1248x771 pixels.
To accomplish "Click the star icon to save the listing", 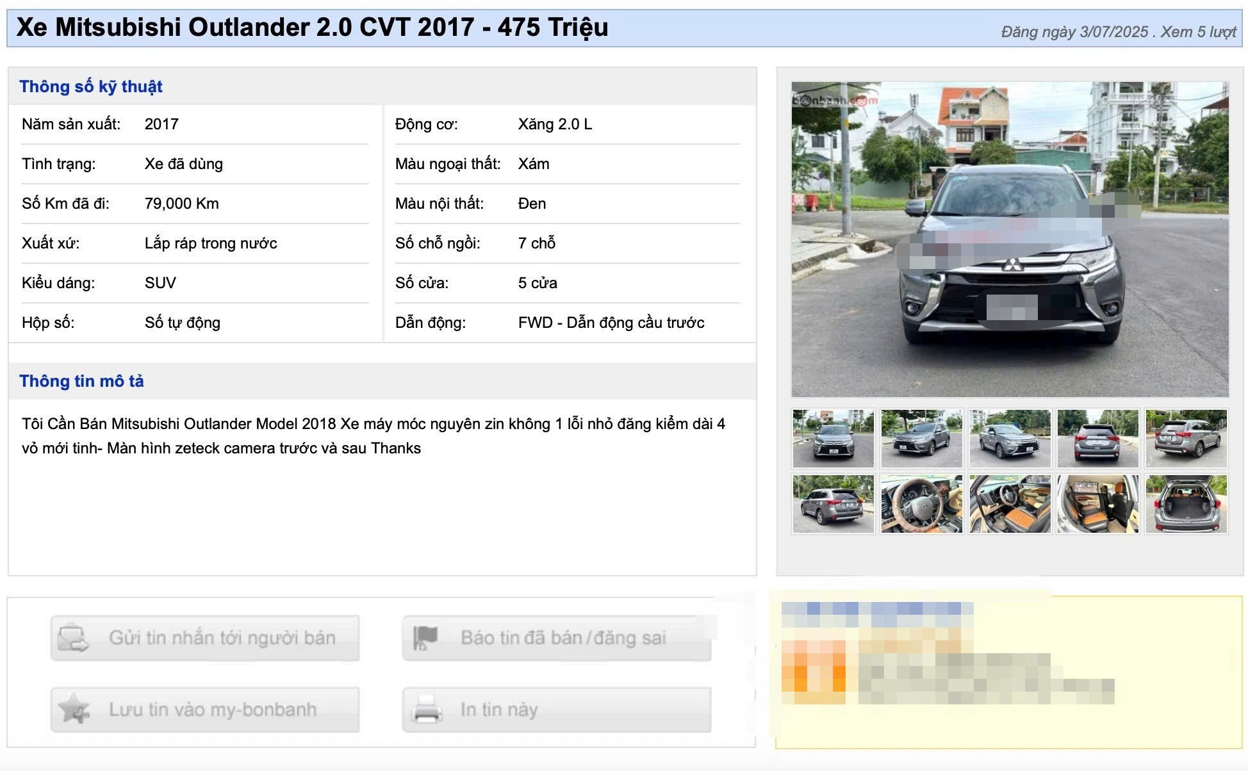I will coord(74,709).
